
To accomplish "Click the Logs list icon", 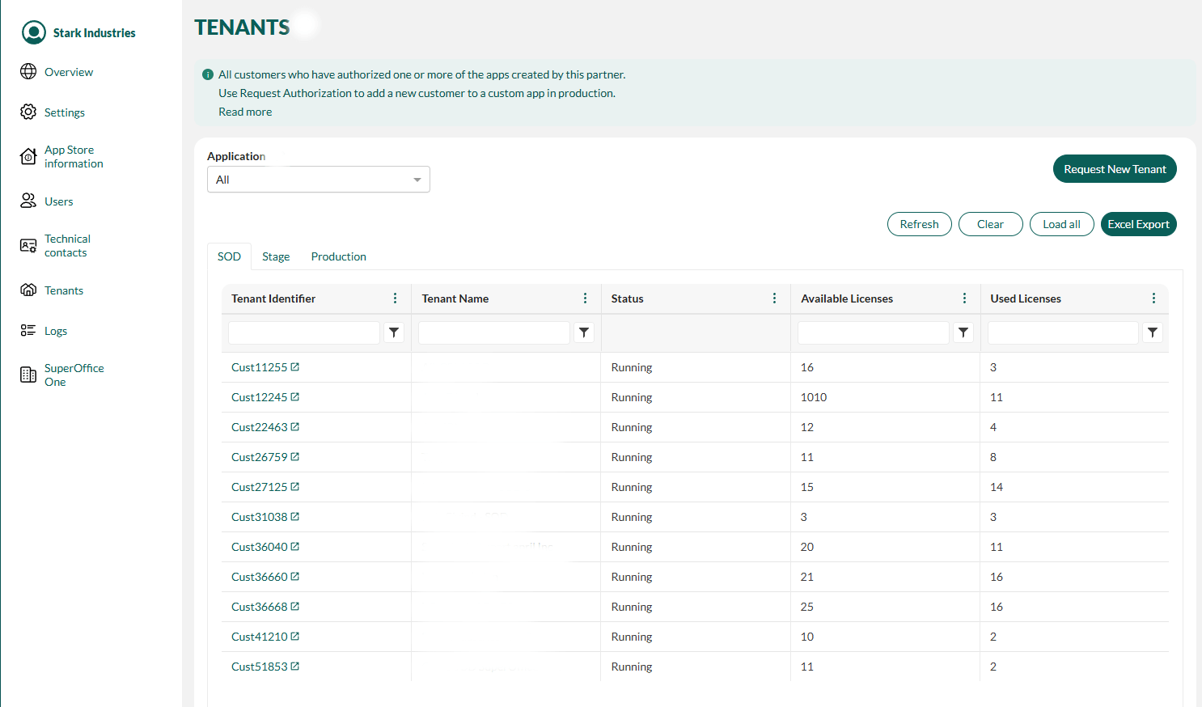I will pyautogui.click(x=28, y=330).
